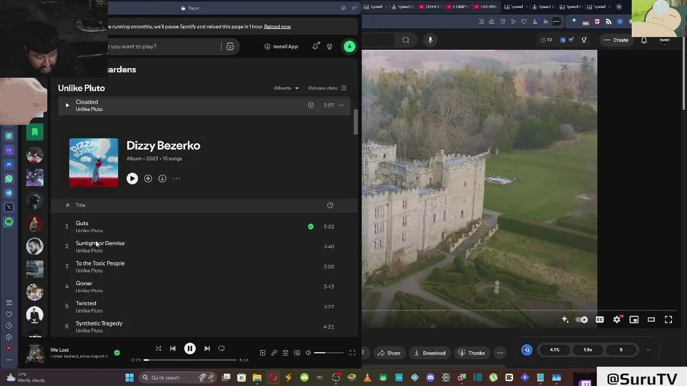Expand the vidIQ stats chevron
687x386 pixels.
tap(648, 350)
